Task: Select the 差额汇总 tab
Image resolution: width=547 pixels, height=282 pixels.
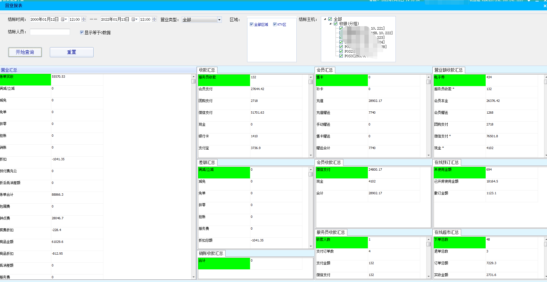Action: pos(207,162)
